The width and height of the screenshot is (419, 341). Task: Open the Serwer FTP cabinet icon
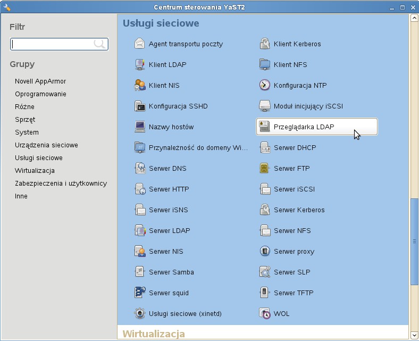[265, 168]
